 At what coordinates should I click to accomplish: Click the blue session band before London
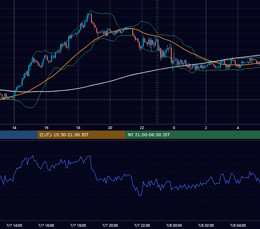click(19, 135)
